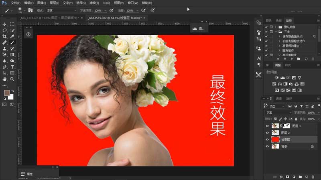The image size is (321, 180).
Task: Select the Zoom magnifier tool
Action: 12,79
